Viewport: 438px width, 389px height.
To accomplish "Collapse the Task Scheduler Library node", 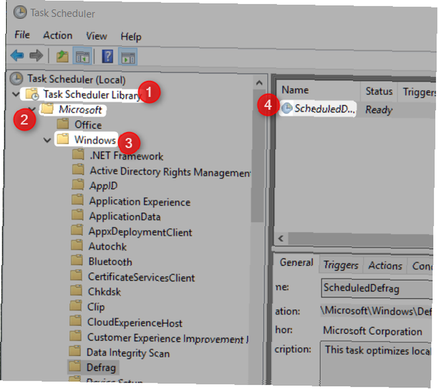I will coord(16,94).
